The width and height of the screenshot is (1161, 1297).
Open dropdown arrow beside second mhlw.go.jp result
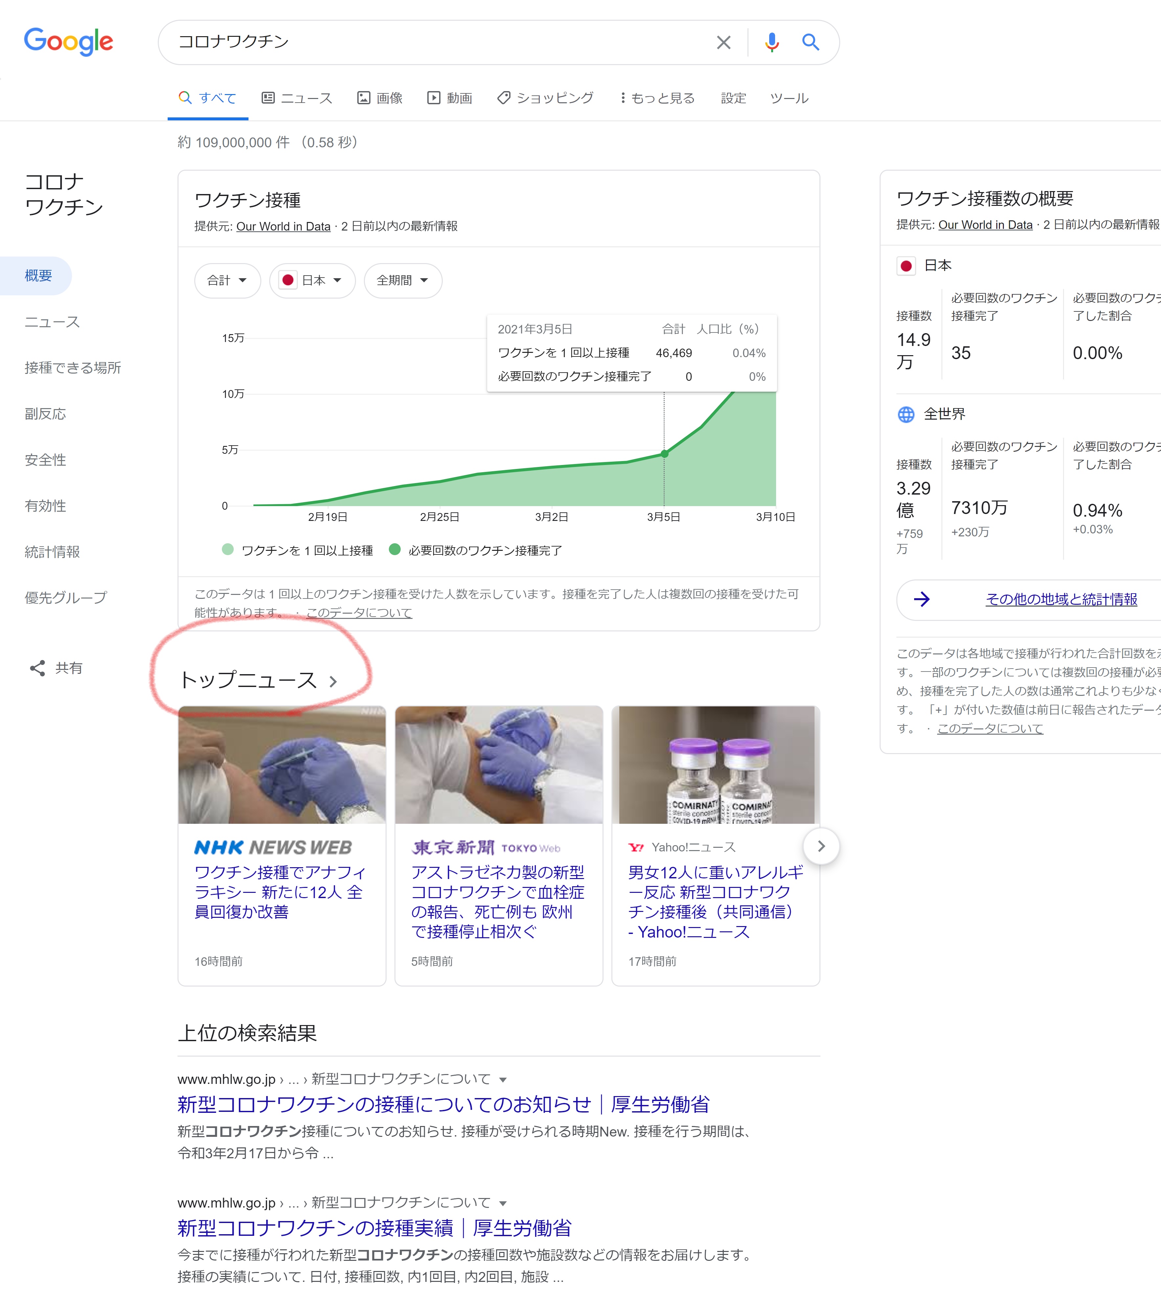coord(503,1204)
